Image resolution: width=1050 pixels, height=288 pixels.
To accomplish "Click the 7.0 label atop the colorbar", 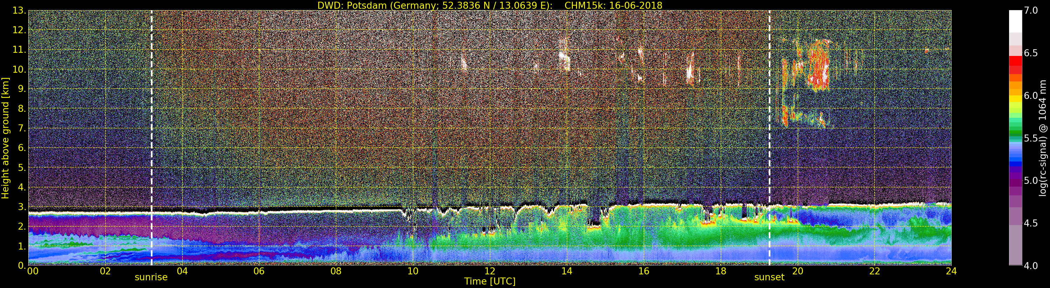I will click(x=1031, y=10).
